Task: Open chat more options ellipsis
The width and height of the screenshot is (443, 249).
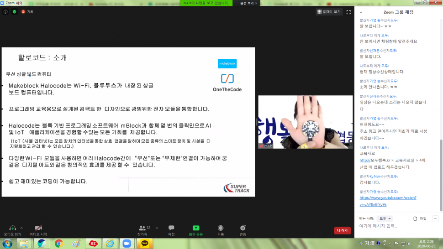Action: tap(435, 218)
